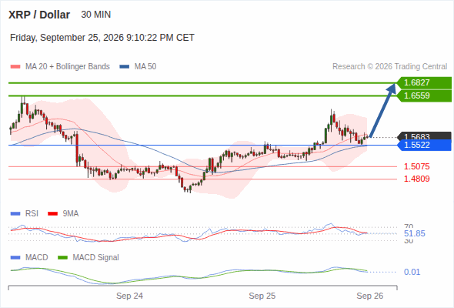Click the 'Research © 2026 Trading Central' credit
The height and width of the screenshot is (308, 454).
(x=389, y=67)
